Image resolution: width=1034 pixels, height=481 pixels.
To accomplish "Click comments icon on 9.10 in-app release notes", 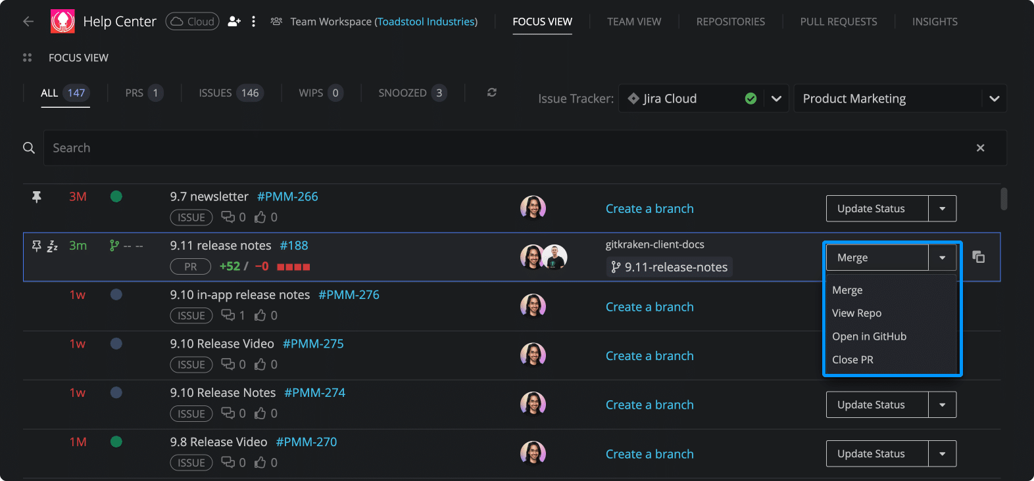I will tap(228, 315).
